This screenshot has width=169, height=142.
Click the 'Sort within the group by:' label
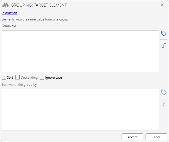tap(20, 85)
